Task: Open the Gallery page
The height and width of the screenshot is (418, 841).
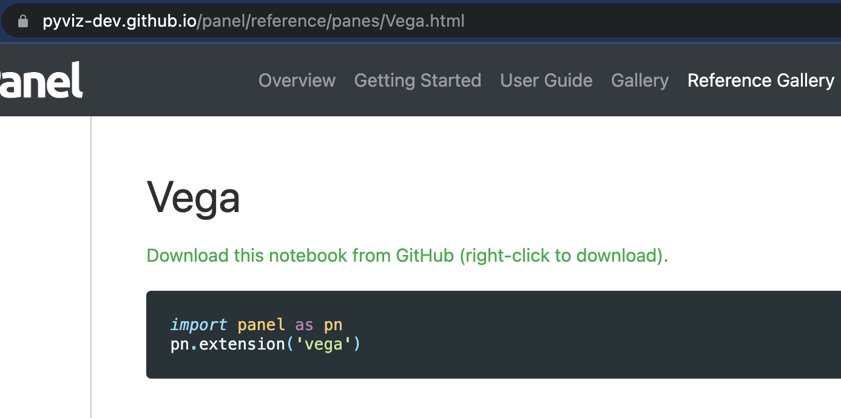Action: point(639,80)
